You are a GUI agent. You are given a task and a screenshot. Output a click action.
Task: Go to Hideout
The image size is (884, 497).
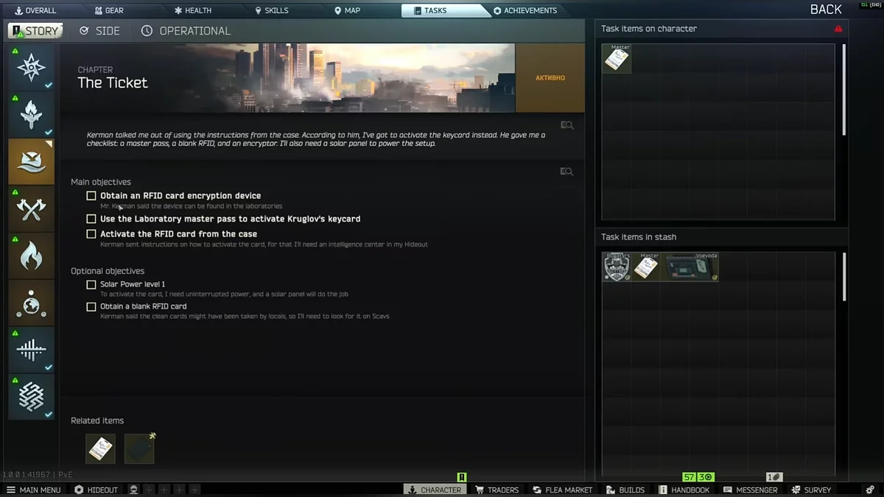click(96, 490)
